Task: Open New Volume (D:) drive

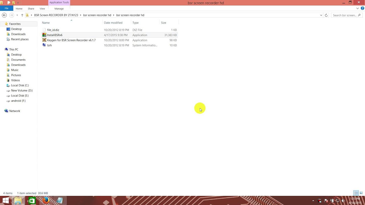Action: [22, 91]
